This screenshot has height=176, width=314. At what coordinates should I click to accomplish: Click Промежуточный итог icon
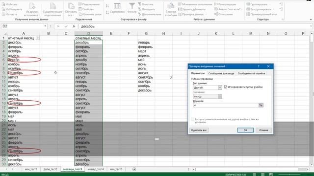pyautogui.click(x=248, y=14)
